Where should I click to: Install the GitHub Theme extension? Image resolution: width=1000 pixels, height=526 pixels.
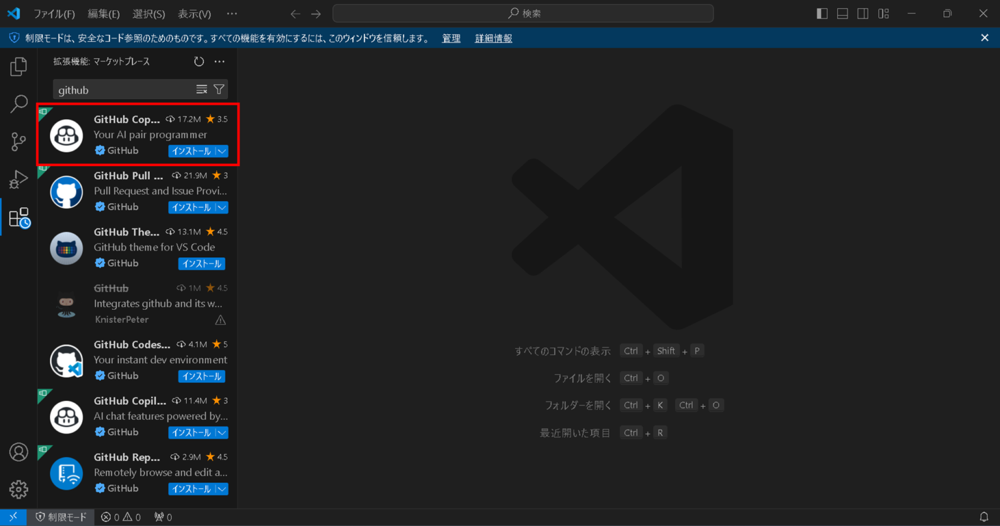[201, 264]
